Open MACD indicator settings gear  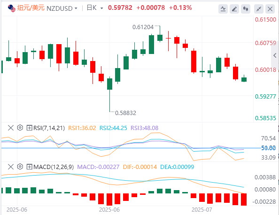point(20,167)
